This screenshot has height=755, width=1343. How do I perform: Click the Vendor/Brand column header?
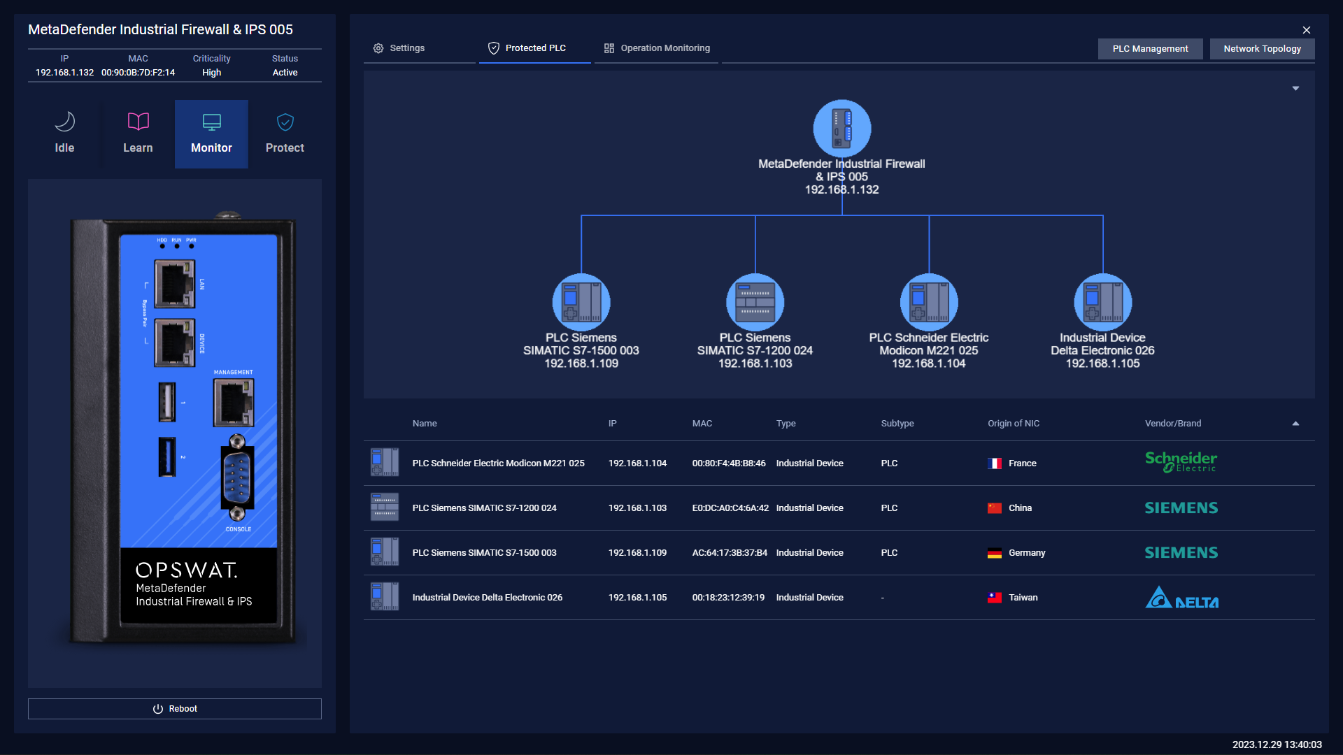click(1172, 424)
